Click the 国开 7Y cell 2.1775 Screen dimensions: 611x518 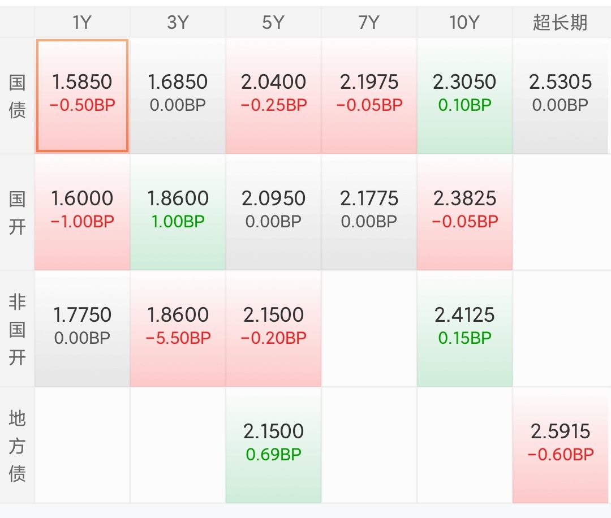click(369, 212)
